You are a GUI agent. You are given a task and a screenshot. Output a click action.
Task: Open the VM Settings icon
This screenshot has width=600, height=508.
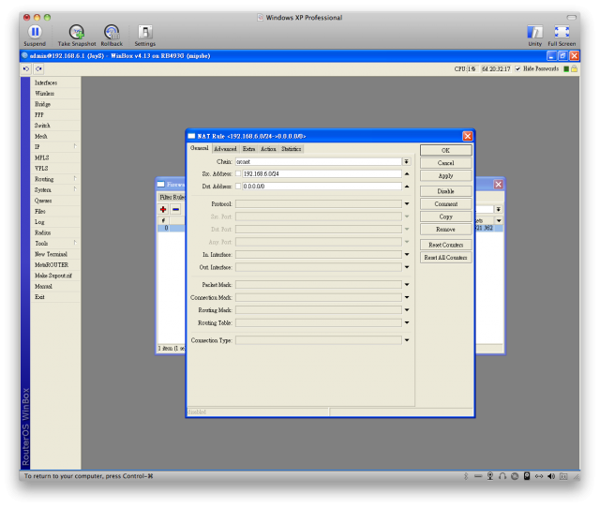145,32
